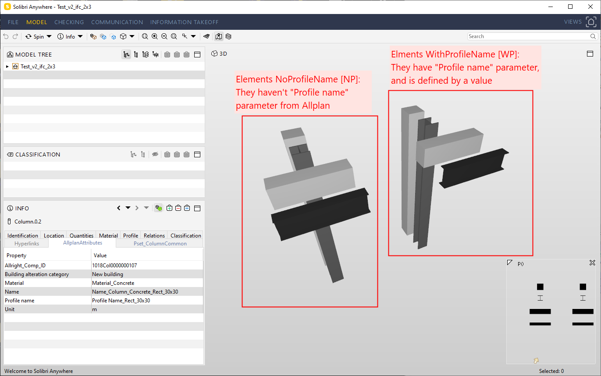Go back in Info panel history
The image size is (601, 376).
pyautogui.click(x=119, y=208)
